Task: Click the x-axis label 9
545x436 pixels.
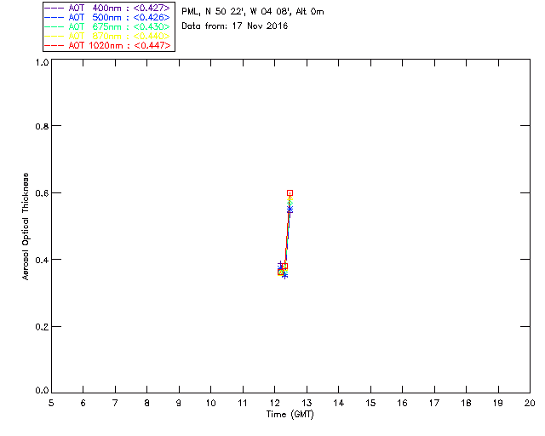Action: coord(179,404)
